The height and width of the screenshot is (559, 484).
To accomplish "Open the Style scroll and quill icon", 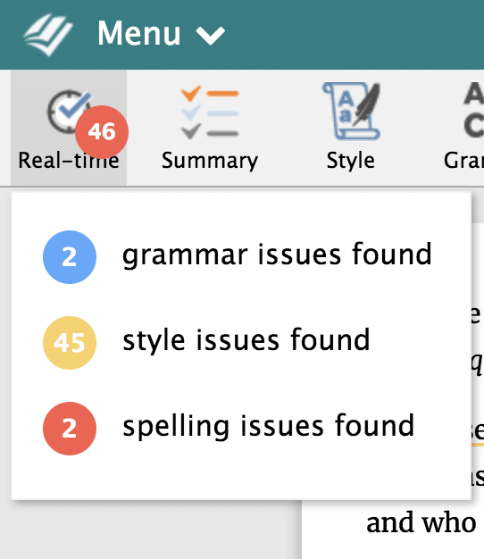I will 351,111.
